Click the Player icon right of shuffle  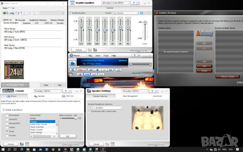coord(101,74)
